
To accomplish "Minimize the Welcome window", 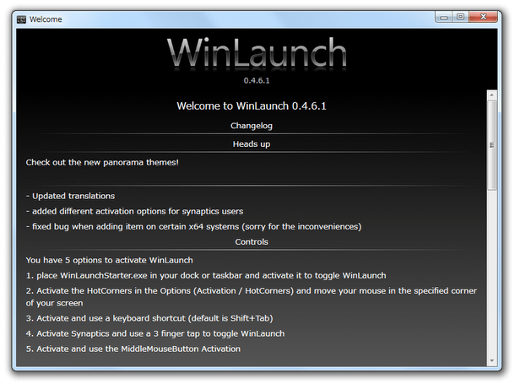I will [444, 17].
